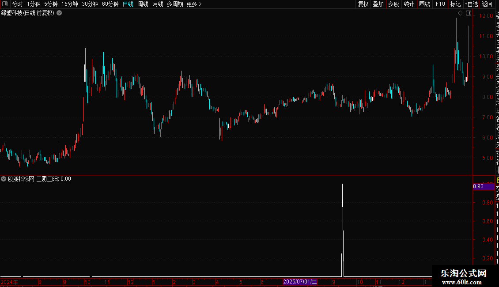Switch to 分时 intraday view
The image size is (499, 287).
(18, 4)
